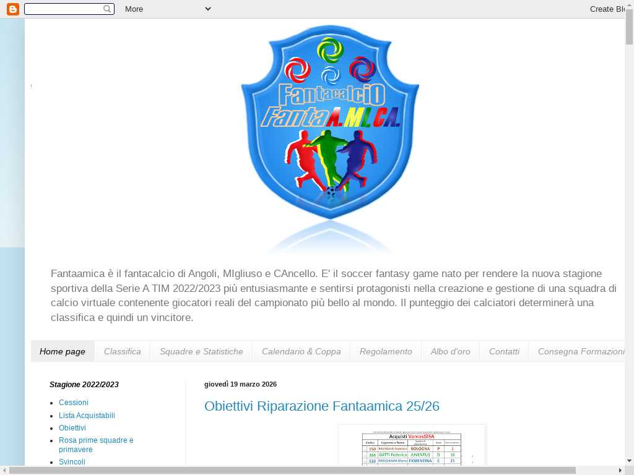
Task: Click the horizontal scrollbar thumb
Action: pyautogui.click(x=292, y=470)
